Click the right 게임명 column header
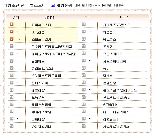This screenshot has height=136, width=155. 124,17
